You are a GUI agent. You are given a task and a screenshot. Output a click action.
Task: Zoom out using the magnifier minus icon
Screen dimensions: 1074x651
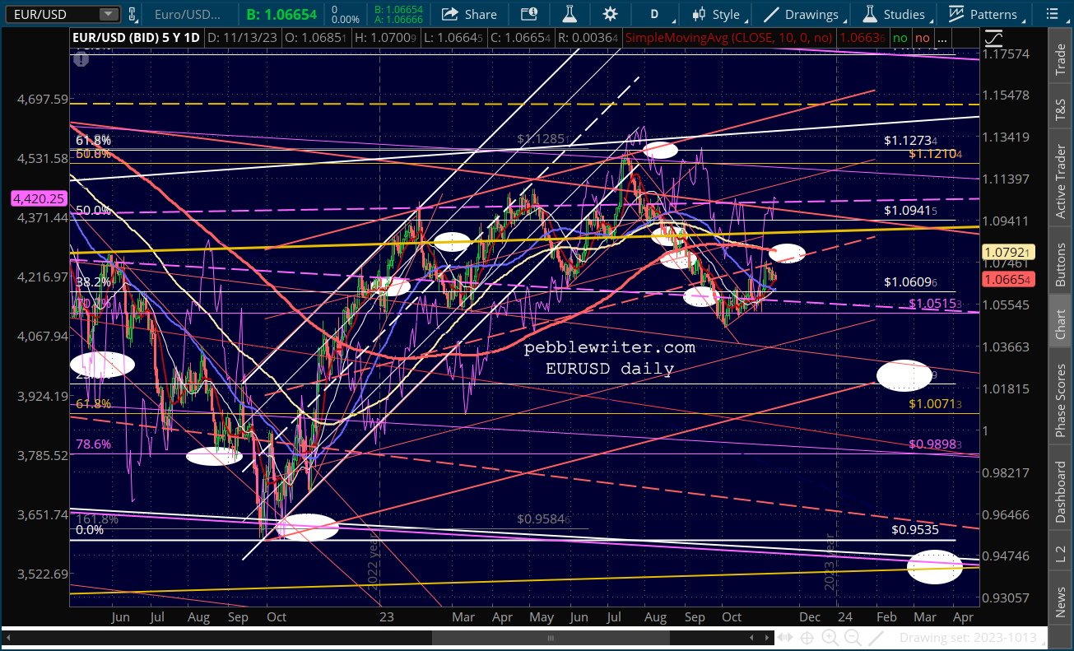click(x=853, y=637)
